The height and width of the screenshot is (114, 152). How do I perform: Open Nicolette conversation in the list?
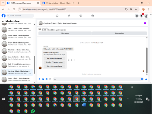[17, 51]
